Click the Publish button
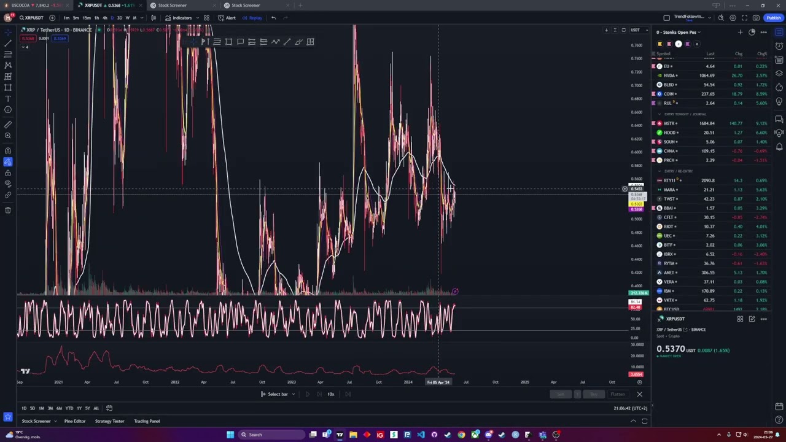The height and width of the screenshot is (442, 786). pos(772,18)
